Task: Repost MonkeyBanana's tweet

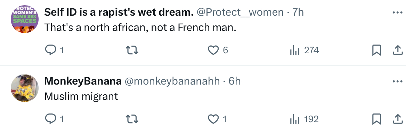Action: (x=132, y=119)
